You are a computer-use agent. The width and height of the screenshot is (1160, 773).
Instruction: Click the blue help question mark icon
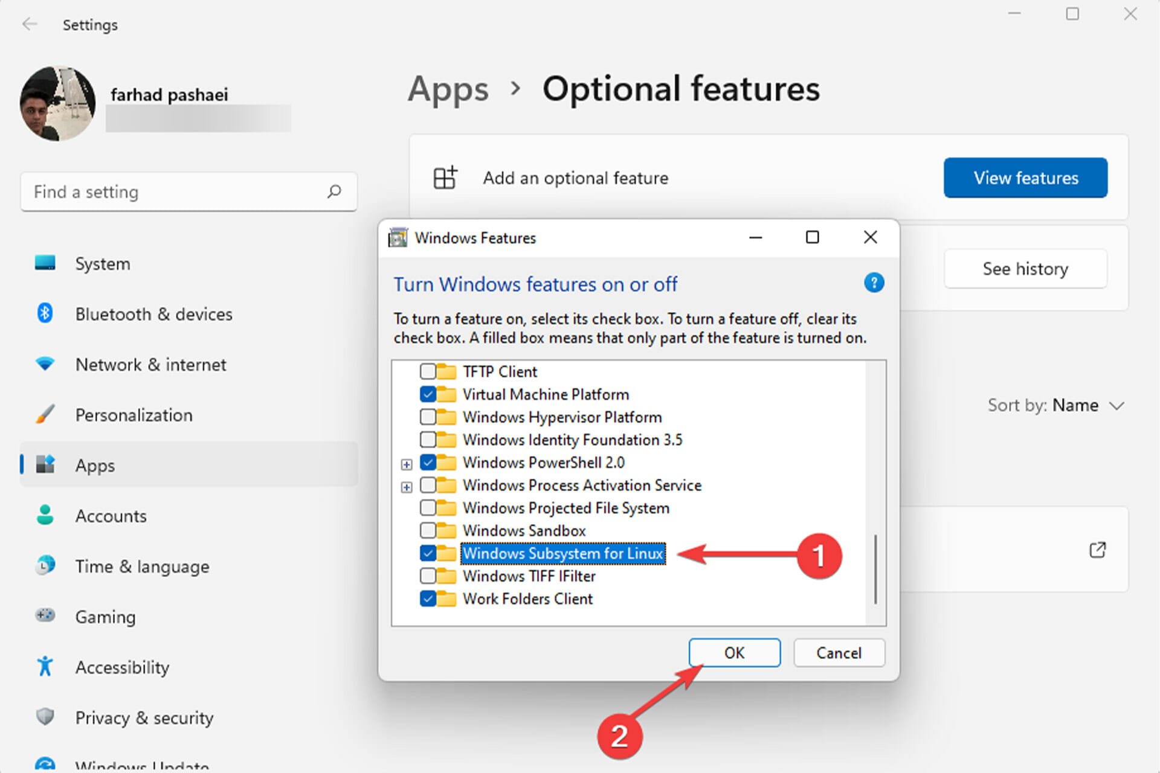click(x=874, y=283)
